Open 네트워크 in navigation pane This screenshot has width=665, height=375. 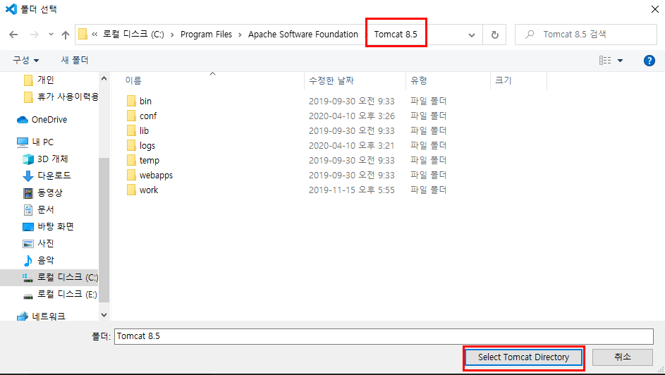point(41,316)
